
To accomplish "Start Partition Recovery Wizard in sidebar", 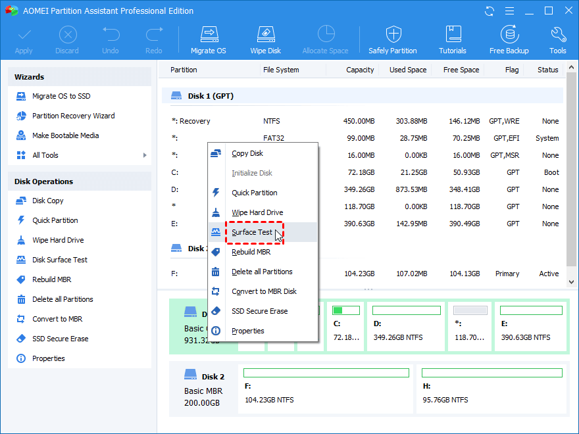I will pos(73,116).
